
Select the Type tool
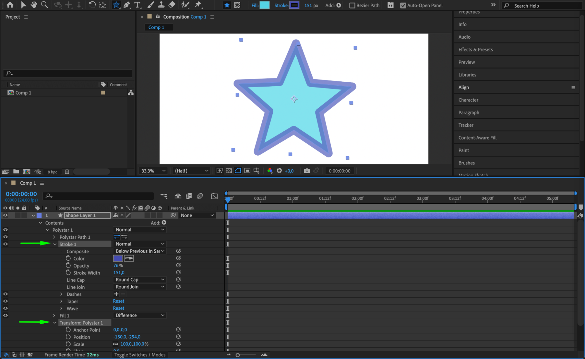tap(137, 5)
